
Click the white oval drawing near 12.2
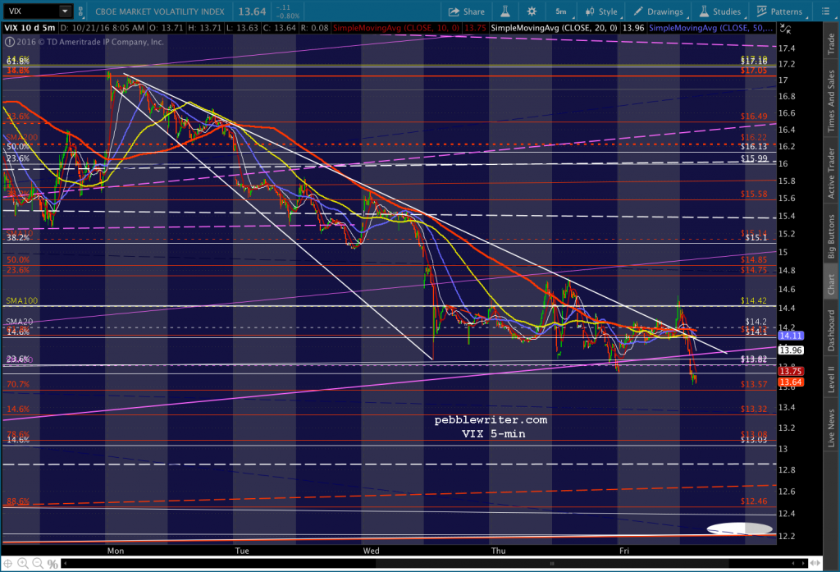740,529
